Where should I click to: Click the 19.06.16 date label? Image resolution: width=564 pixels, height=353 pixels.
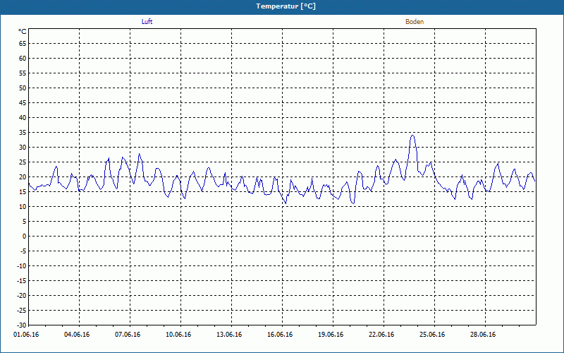coord(331,335)
